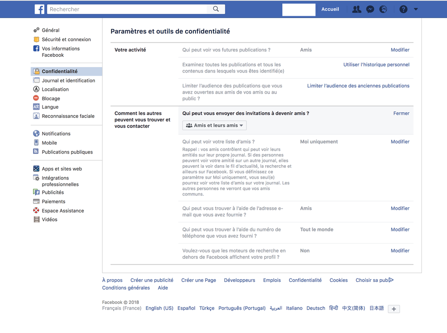This screenshot has height=333, width=447.
Task: Click the Notifications globe icon in sidebar
Action: pos(36,133)
